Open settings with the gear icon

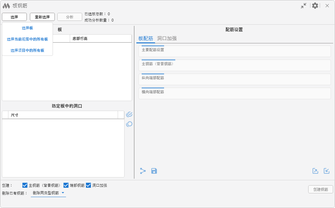(315, 6)
